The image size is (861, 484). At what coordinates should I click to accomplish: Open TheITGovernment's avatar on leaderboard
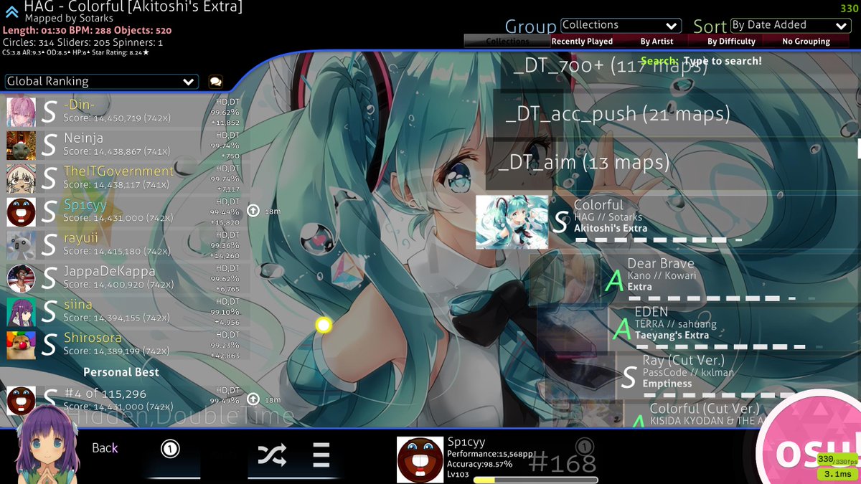coord(21,179)
